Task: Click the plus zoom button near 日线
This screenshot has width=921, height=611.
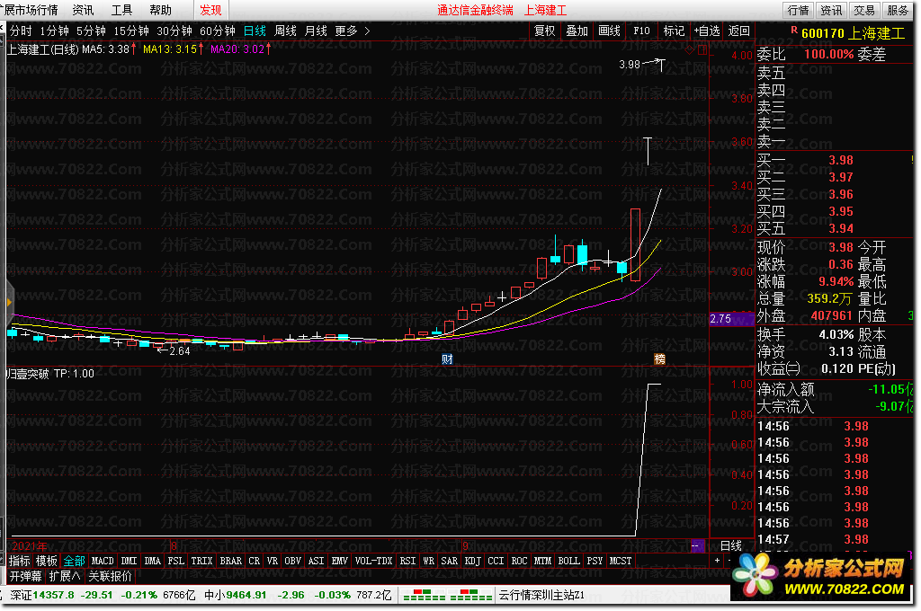Action: [x=717, y=561]
